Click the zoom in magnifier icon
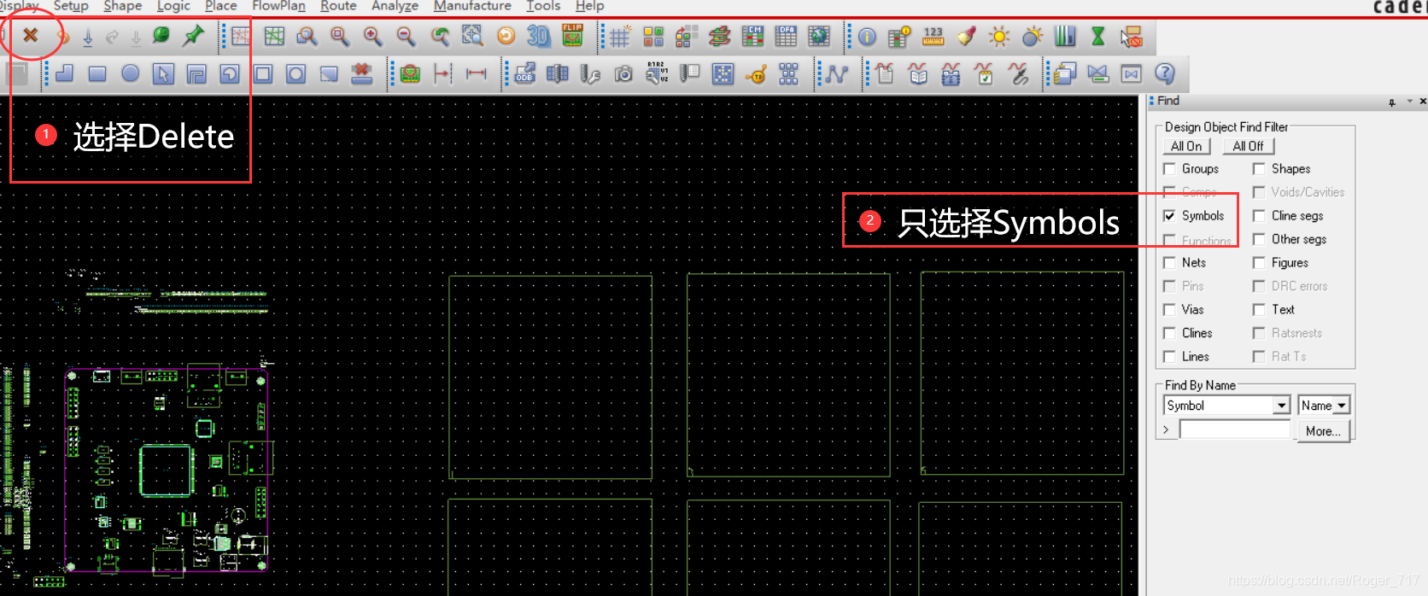The image size is (1428, 596). pyautogui.click(x=372, y=36)
